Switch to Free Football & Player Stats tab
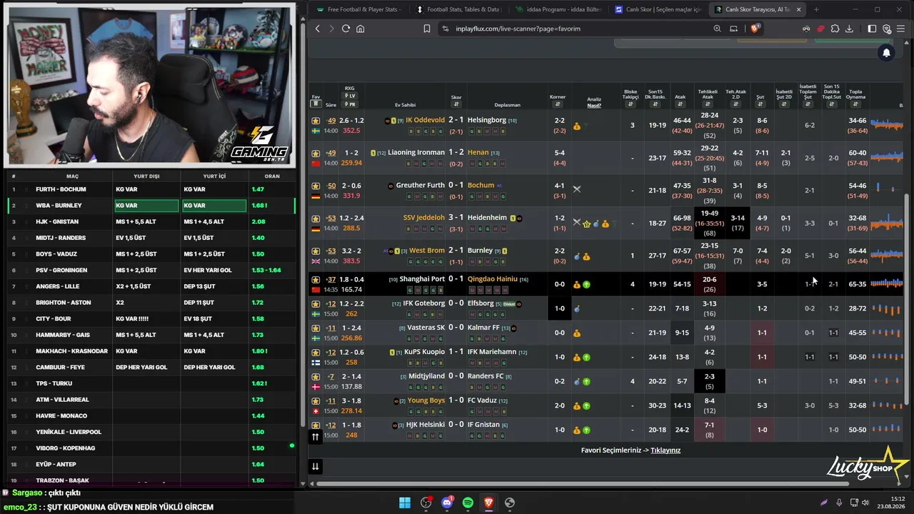 coord(358,9)
